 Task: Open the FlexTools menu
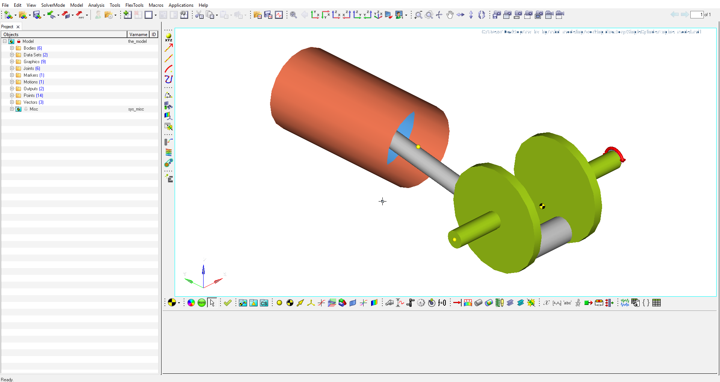(134, 5)
